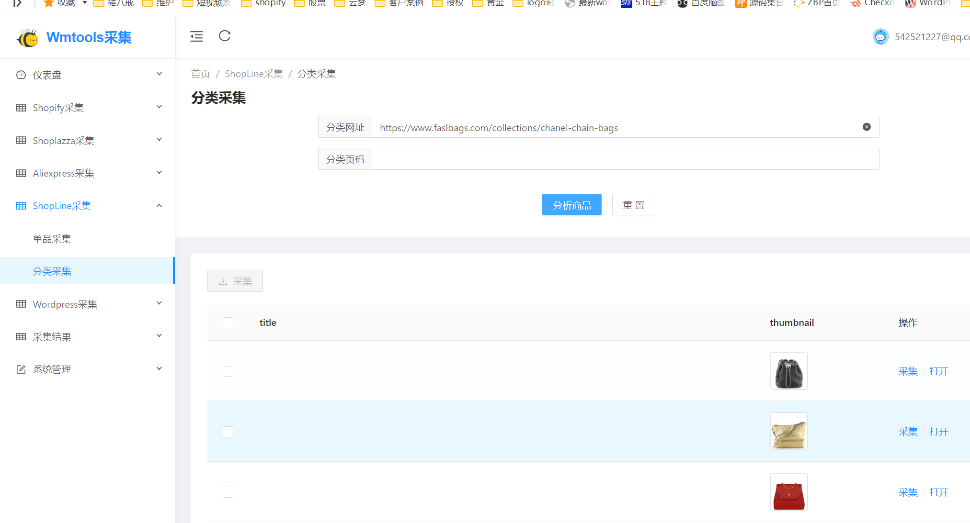Click the 系统管理 pencil icon
970x523 pixels.
coord(21,369)
